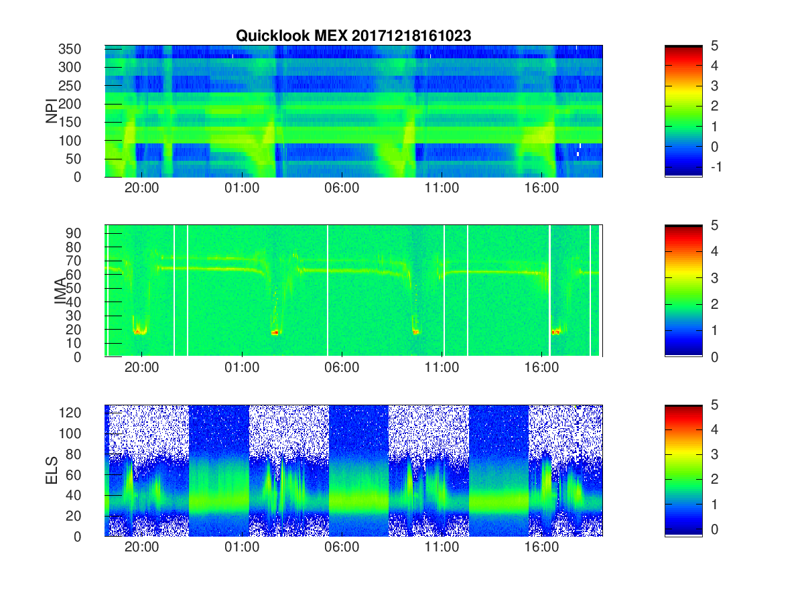This screenshot has height=603, width=804.
Task: Select the ELS y-axis label
Action: [x=52, y=470]
